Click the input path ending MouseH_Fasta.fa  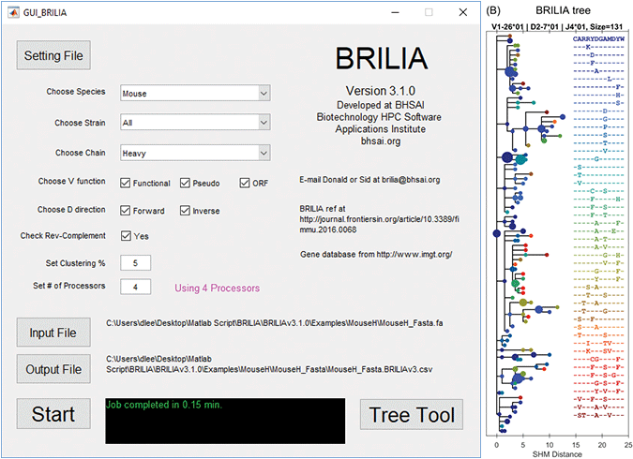click(x=275, y=323)
